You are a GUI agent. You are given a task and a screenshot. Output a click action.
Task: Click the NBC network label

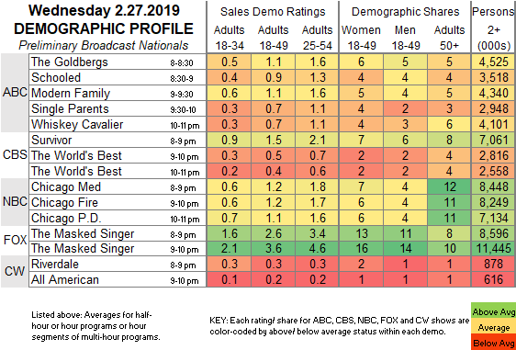pos(15,201)
